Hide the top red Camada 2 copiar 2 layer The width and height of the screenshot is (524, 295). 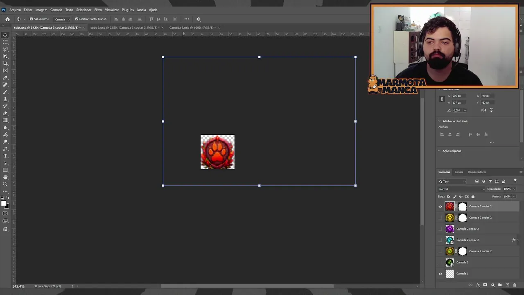(x=440, y=206)
